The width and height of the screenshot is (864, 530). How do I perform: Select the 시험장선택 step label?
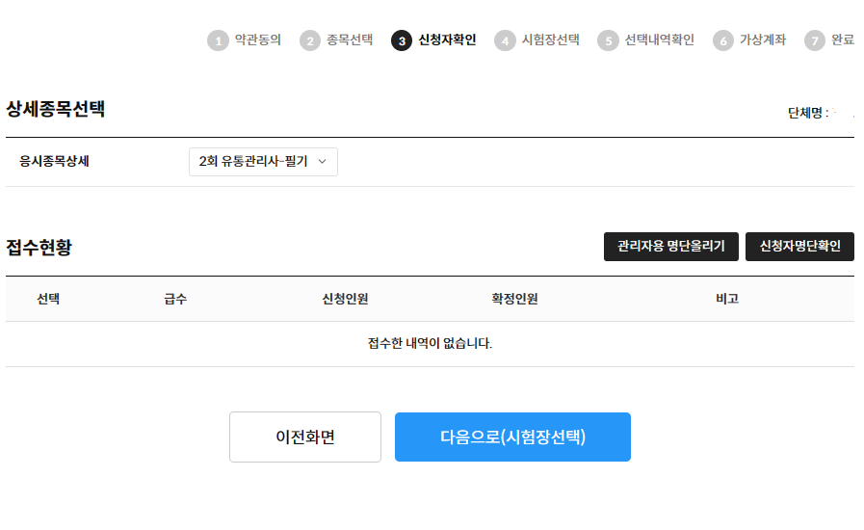(x=550, y=40)
